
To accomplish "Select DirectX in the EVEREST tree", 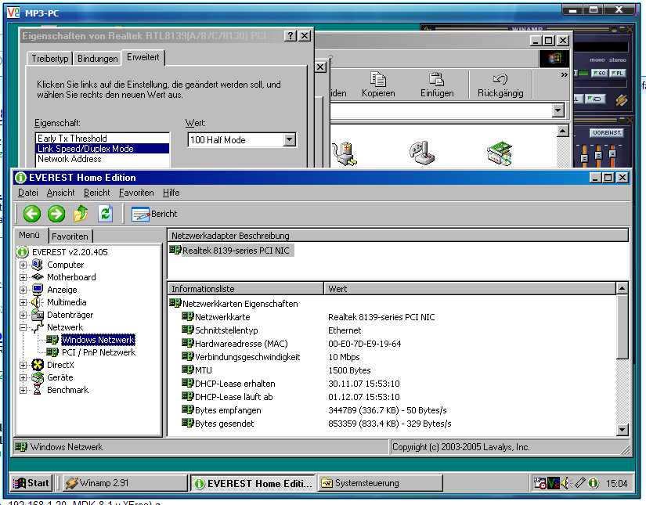I will click(x=60, y=365).
